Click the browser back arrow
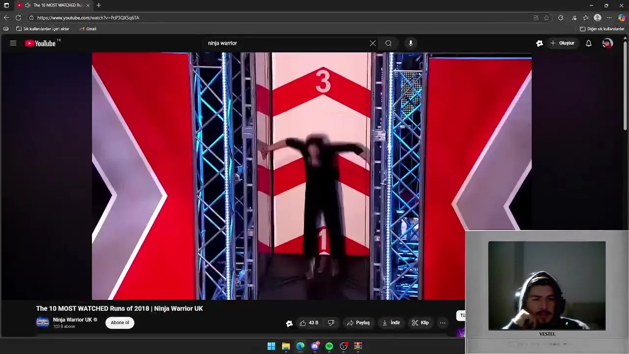 click(x=6, y=18)
